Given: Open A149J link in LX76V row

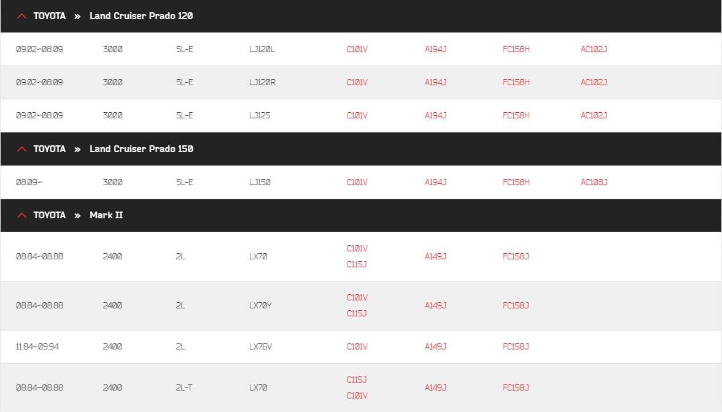Looking at the screenshot, I should (x=435, y=347).
